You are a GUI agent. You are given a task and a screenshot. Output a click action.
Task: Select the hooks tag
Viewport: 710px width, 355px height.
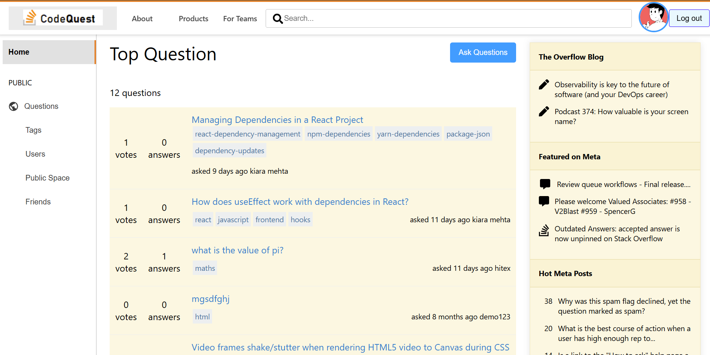click(300, 220)
